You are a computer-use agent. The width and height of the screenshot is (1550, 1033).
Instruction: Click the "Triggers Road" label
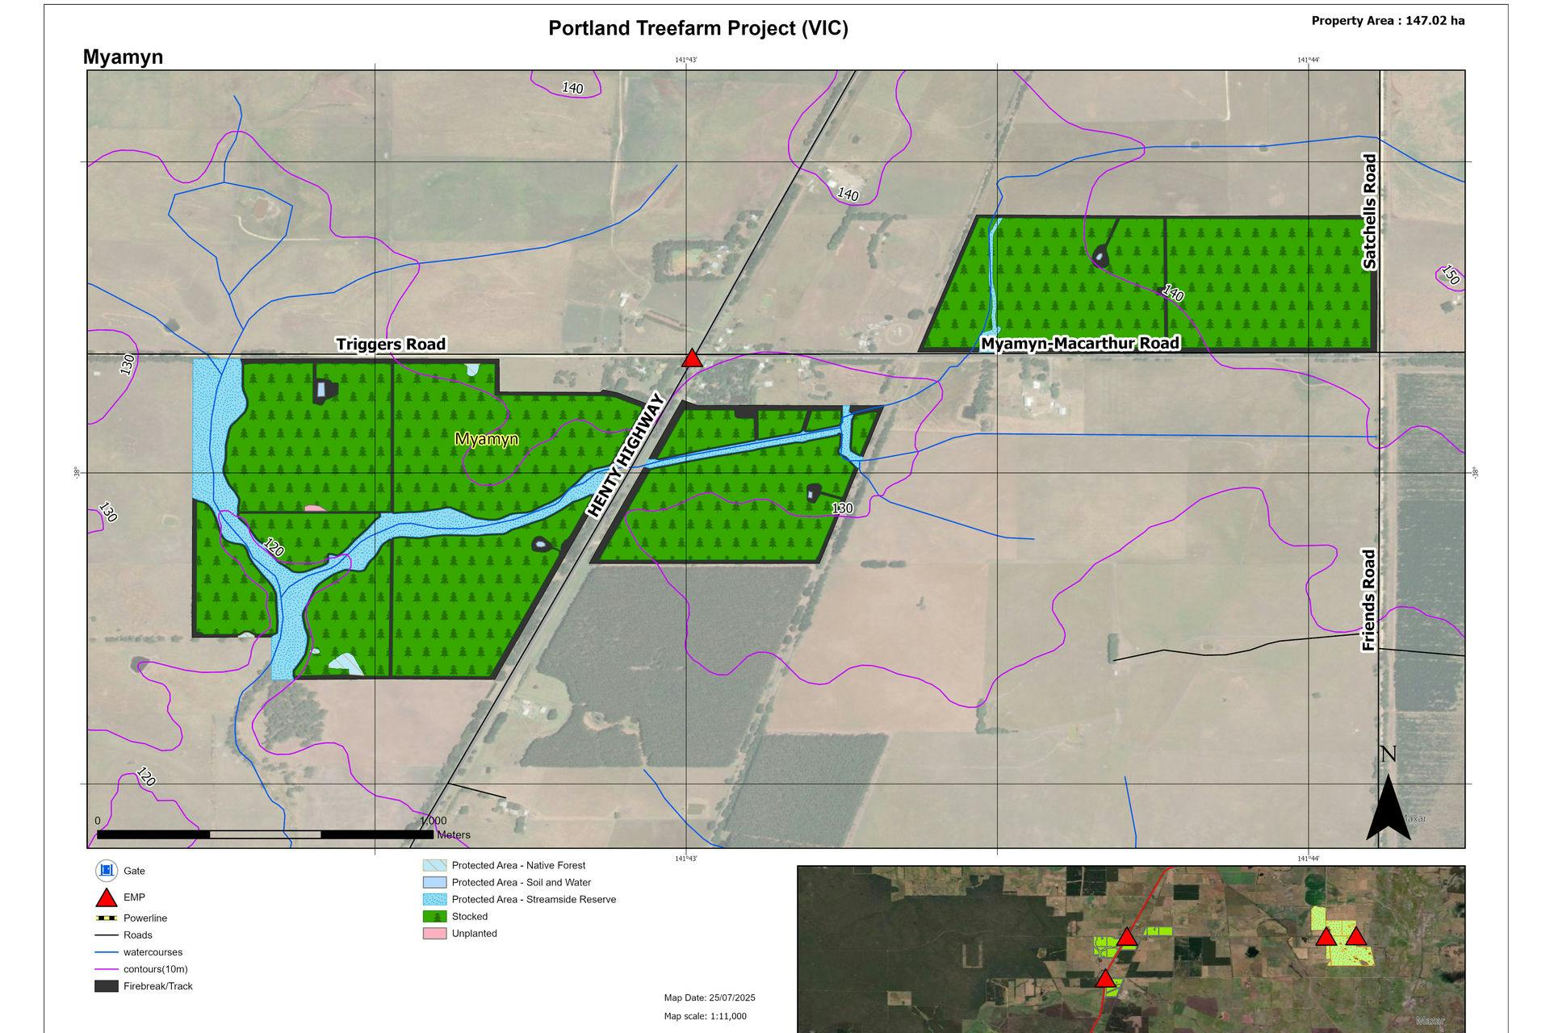point(391,345)
